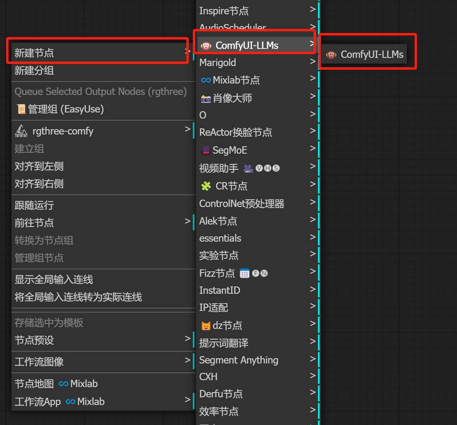Click the sailboat icon for rgthree-comfy
457x425 pixels.
(x=21, y=131)
